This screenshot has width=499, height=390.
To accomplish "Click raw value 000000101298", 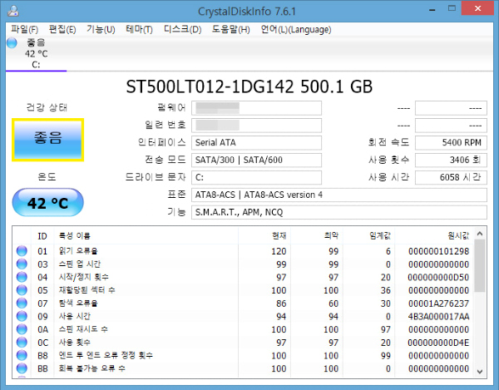I will (x=438, y=251).
